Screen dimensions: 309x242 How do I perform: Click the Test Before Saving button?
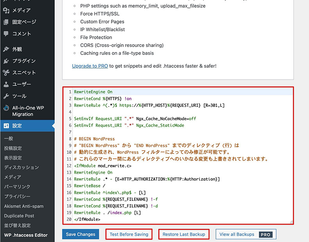(x=129, y=234)
